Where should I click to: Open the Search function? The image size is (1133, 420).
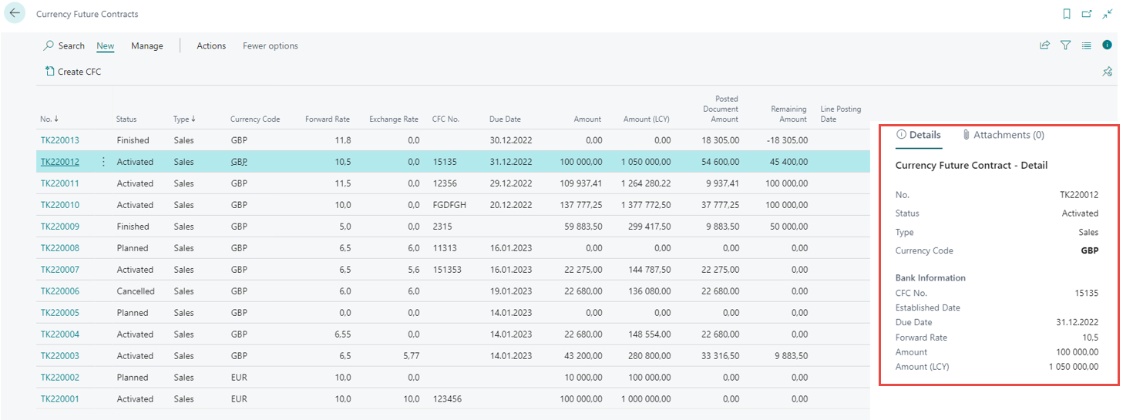[x=64, y=46]
